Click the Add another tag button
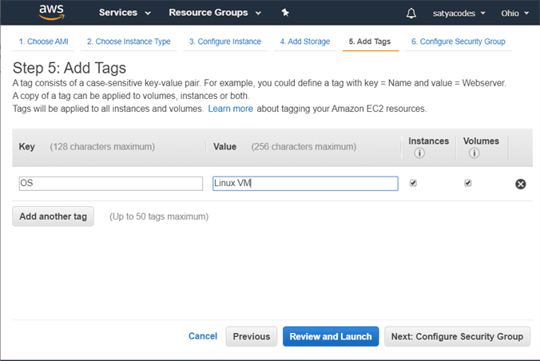Image resolution: width=540 pixels, height=361 pixels. (54, 216)
